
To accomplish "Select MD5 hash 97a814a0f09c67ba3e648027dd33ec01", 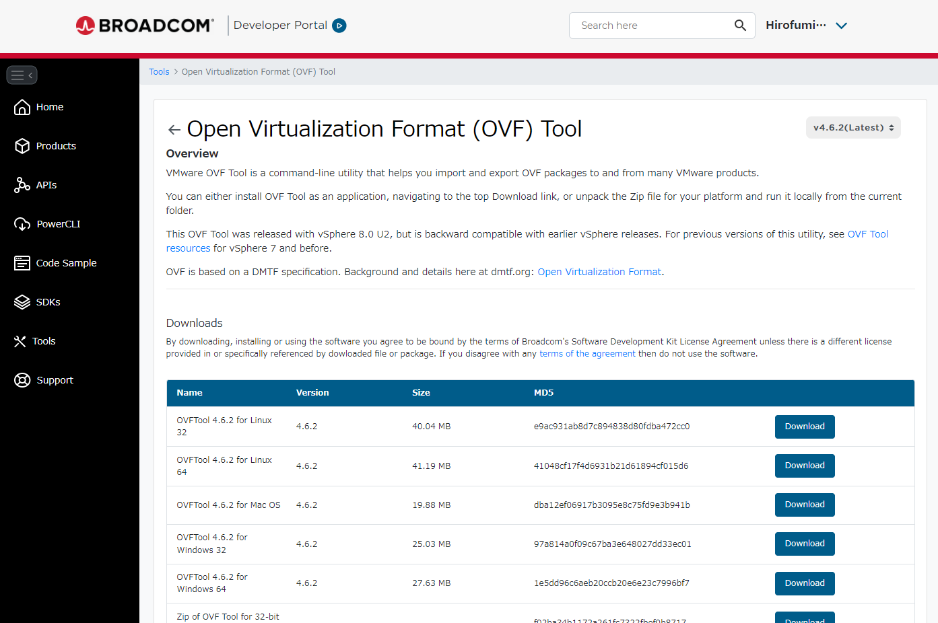I will tap(612, 544).
